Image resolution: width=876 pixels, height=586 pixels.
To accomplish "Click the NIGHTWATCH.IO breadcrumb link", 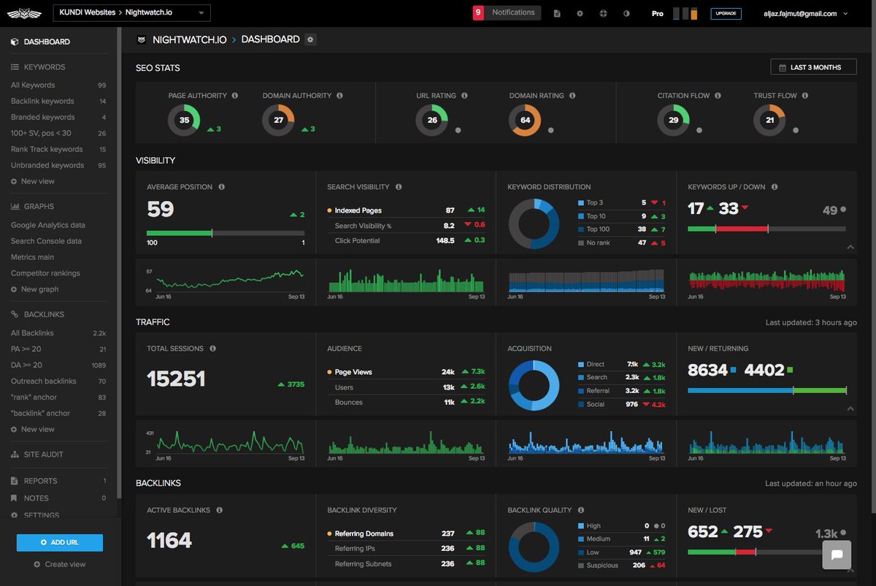I will (x=189, y=39).
